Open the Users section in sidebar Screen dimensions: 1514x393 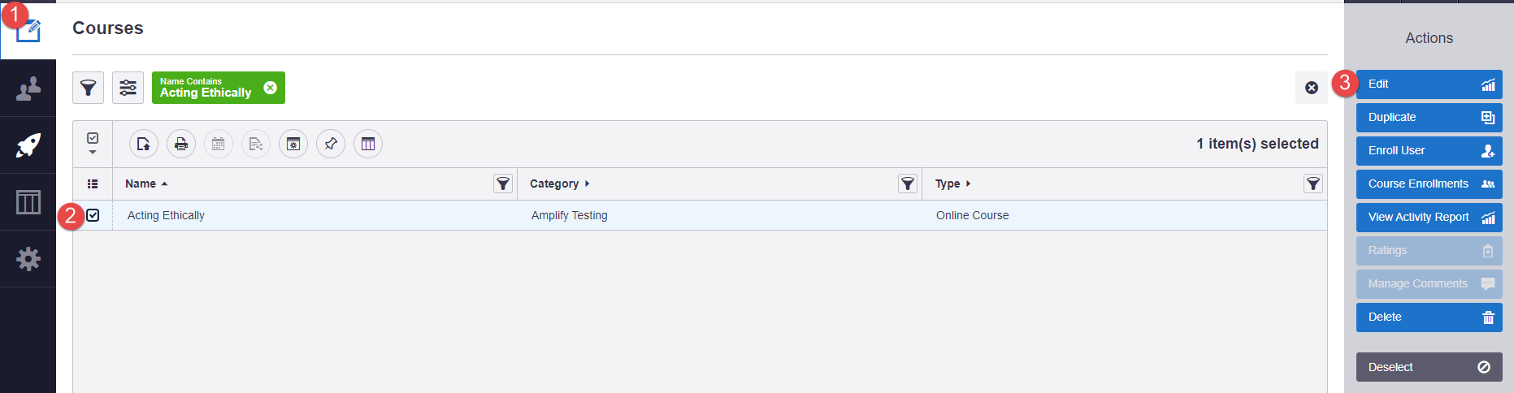tap(28, 88)
